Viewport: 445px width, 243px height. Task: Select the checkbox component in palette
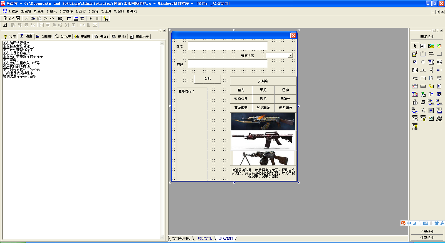(x=415, y=62)
